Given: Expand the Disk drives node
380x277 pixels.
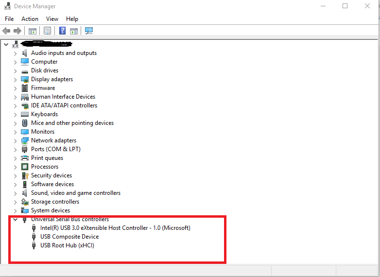Looking at the screenshot, I should (x=15, y=71).
